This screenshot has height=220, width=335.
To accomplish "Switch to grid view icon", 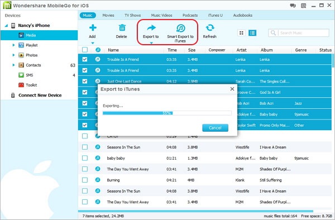I will [x=241, y=33].
